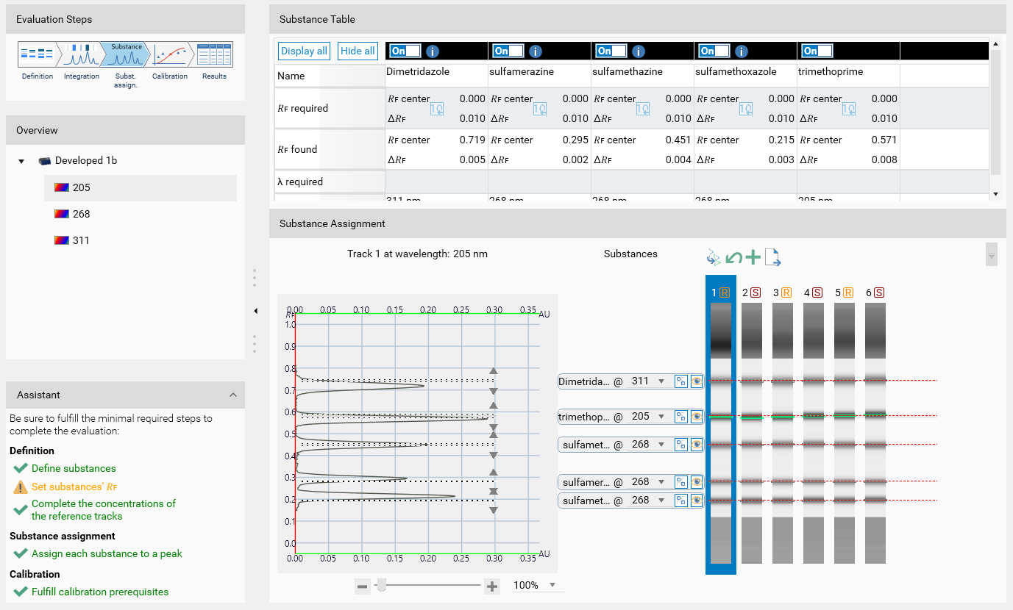Open wavelength dropdown for Dimetridazole at 311
Screen dimensions: 1013x610
(x=661, y=381)
